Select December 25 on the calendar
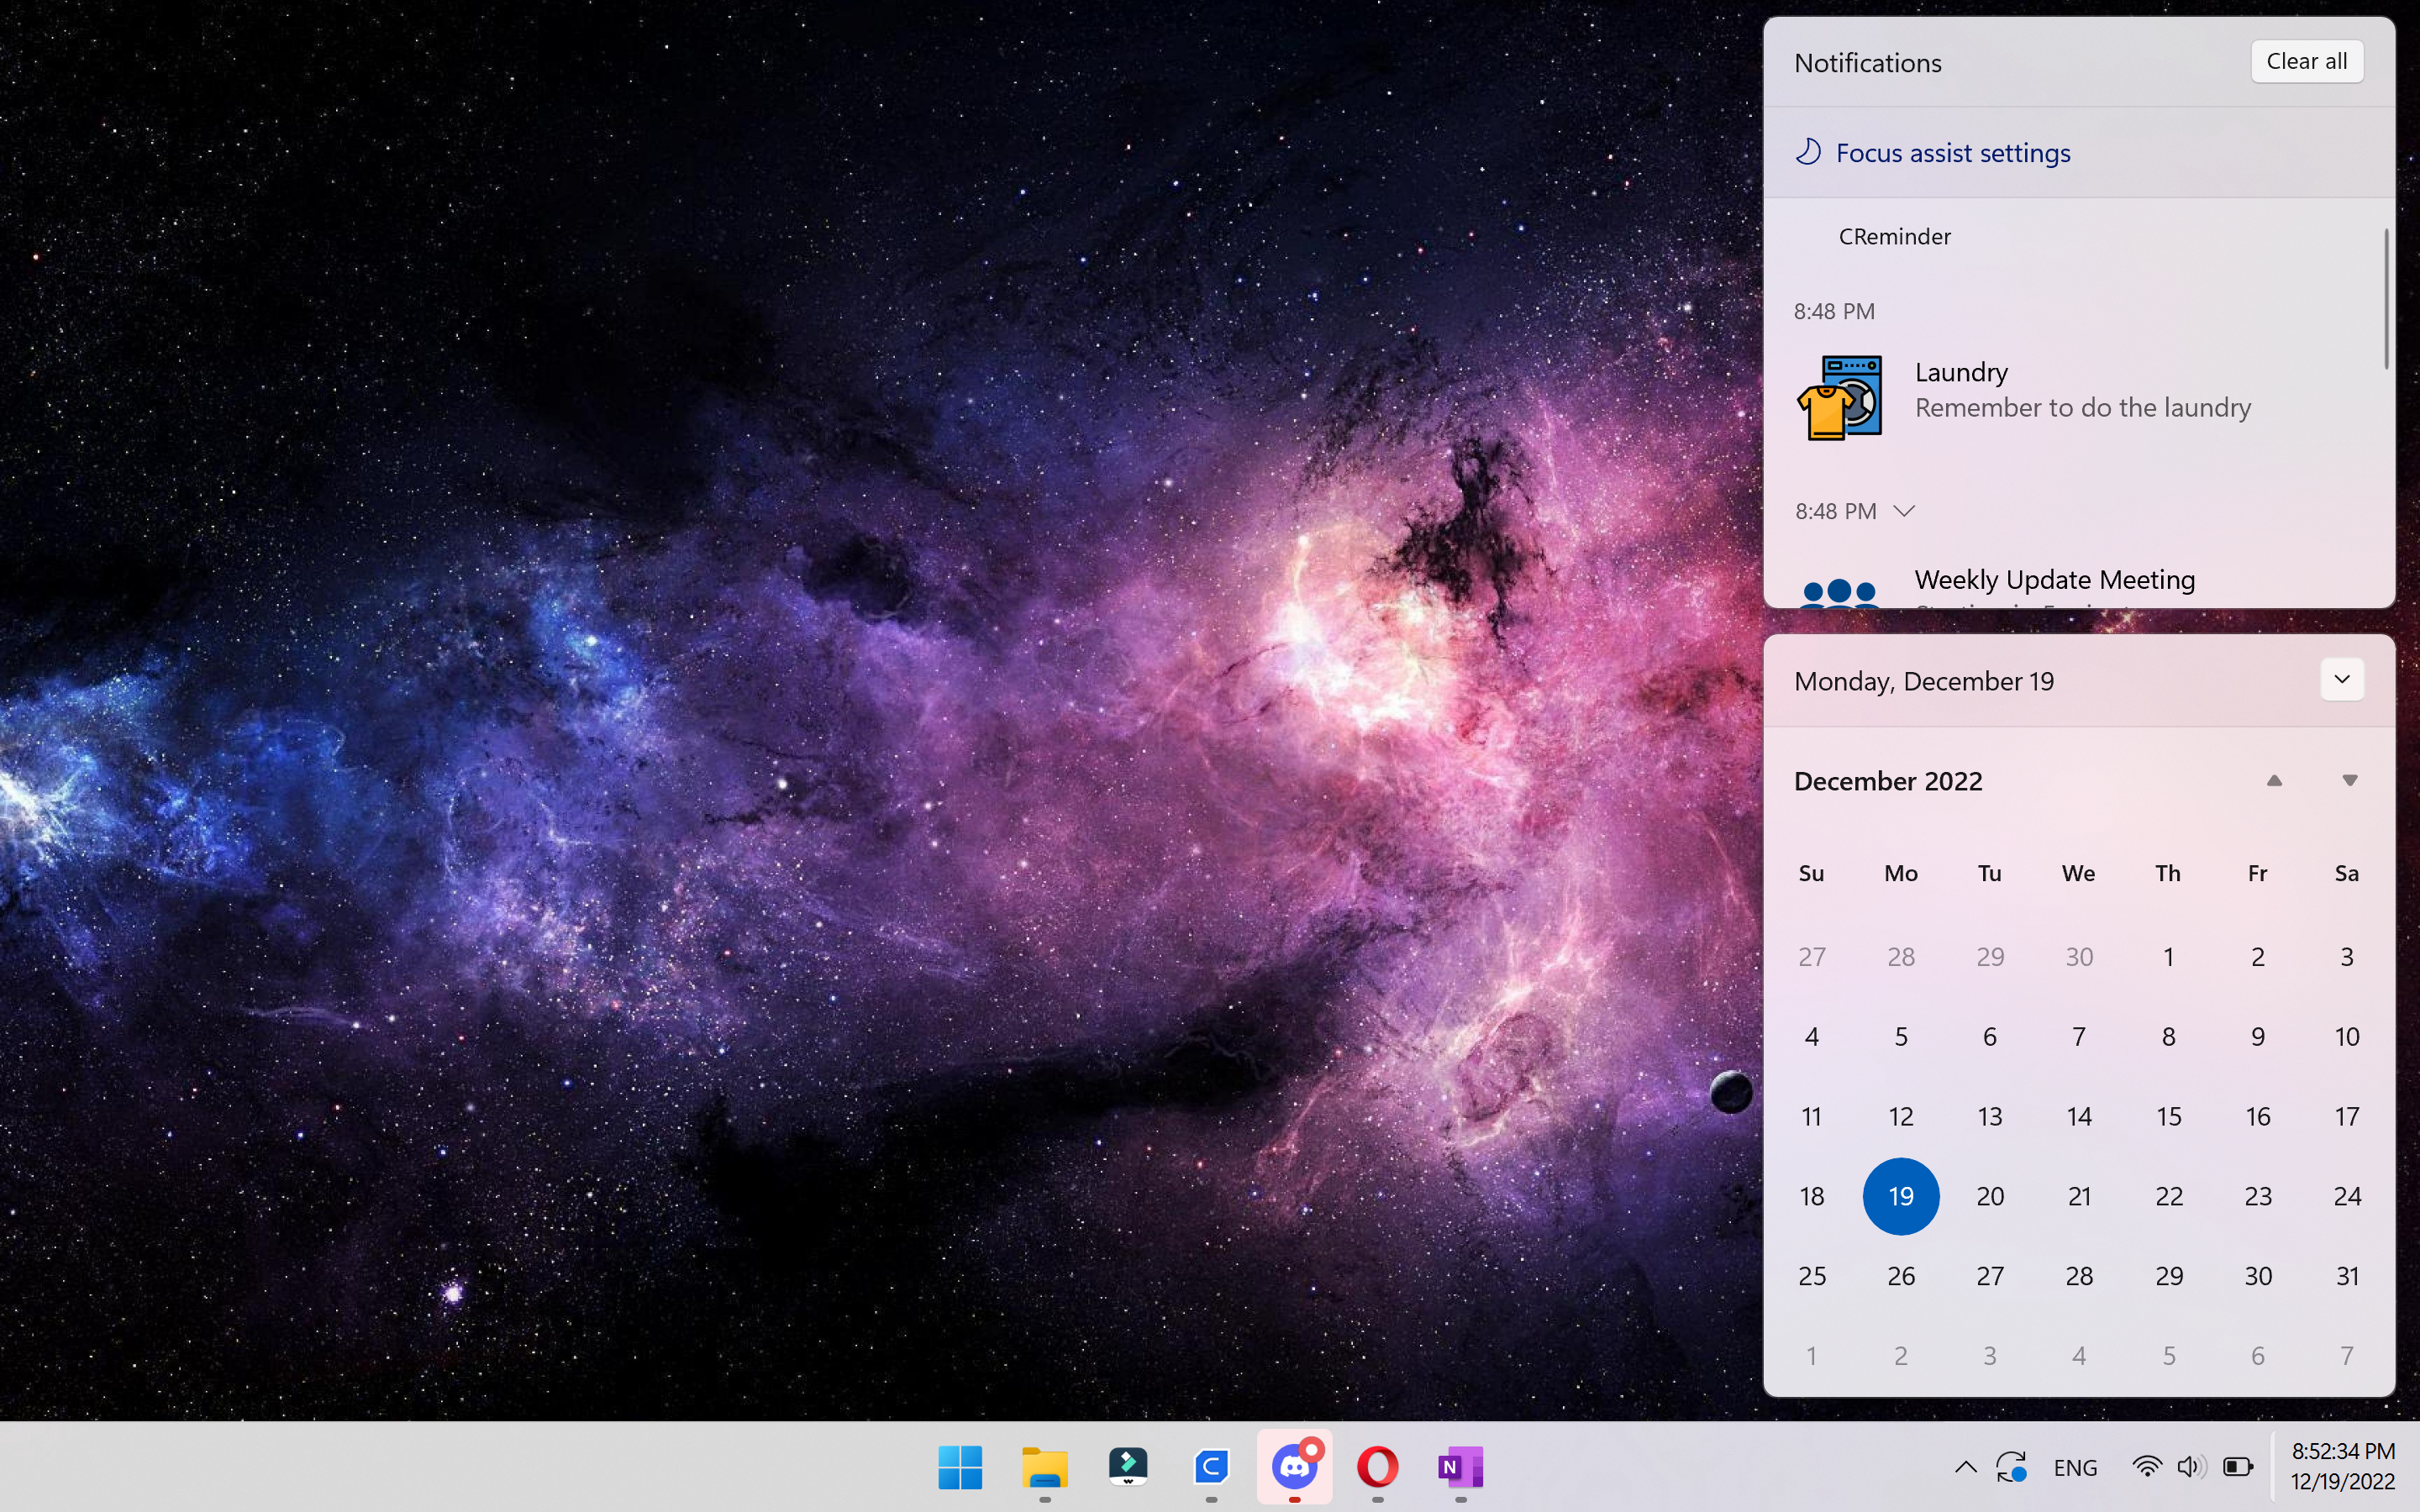The image size is (2420, 1512). point(1811,1276)
